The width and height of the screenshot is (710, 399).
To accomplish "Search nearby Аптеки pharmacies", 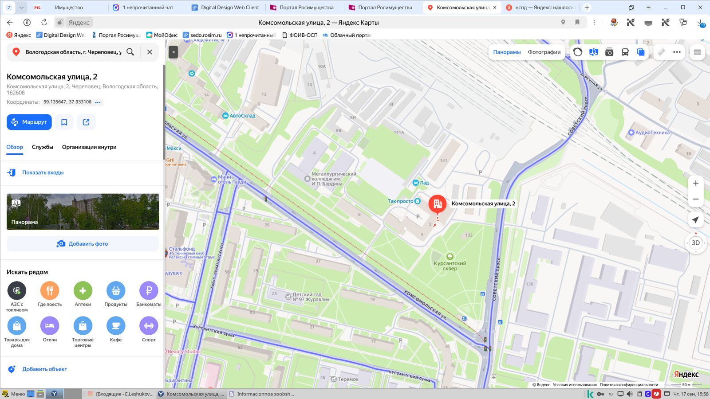I will [x=83, y=294].
